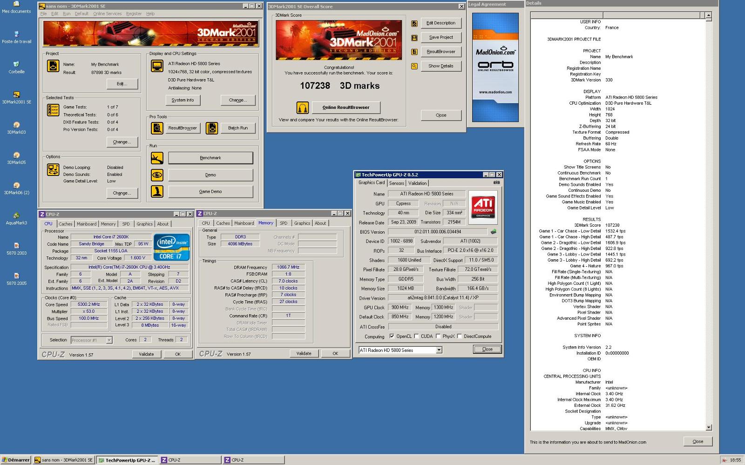
Task: Click the Benchmark button in Run section
Action: pyautogui.click(x=210, y=158)
